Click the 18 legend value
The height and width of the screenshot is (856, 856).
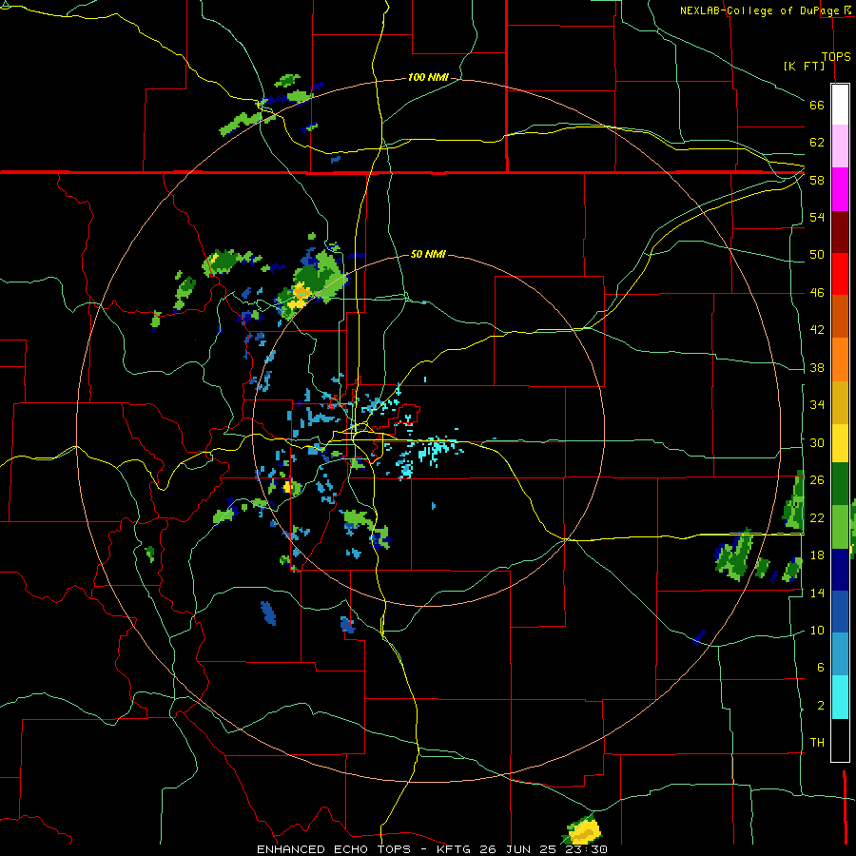coord(817,555)
